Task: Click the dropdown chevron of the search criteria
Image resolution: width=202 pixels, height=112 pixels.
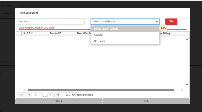Action: pyautogui.click(x=157, y=22)
